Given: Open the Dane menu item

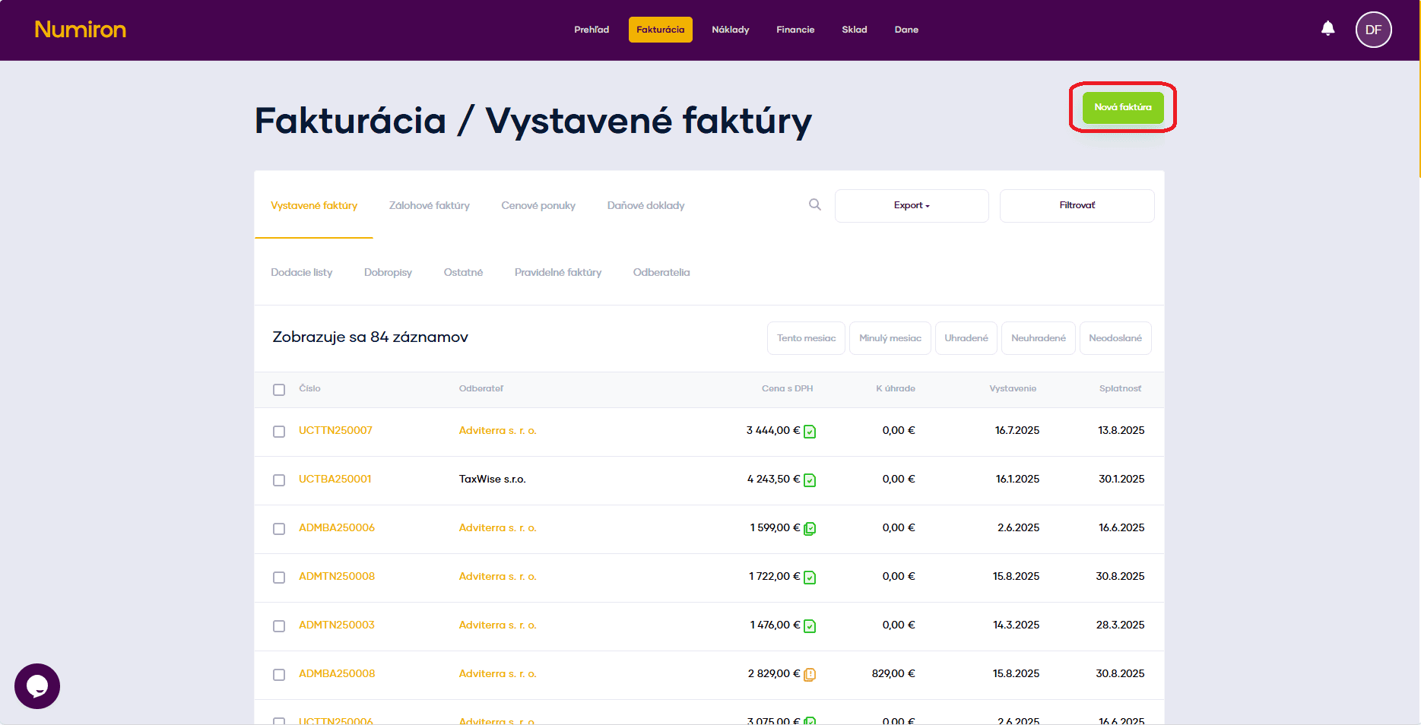Looking at the screenshot, I should coord(906,30).
